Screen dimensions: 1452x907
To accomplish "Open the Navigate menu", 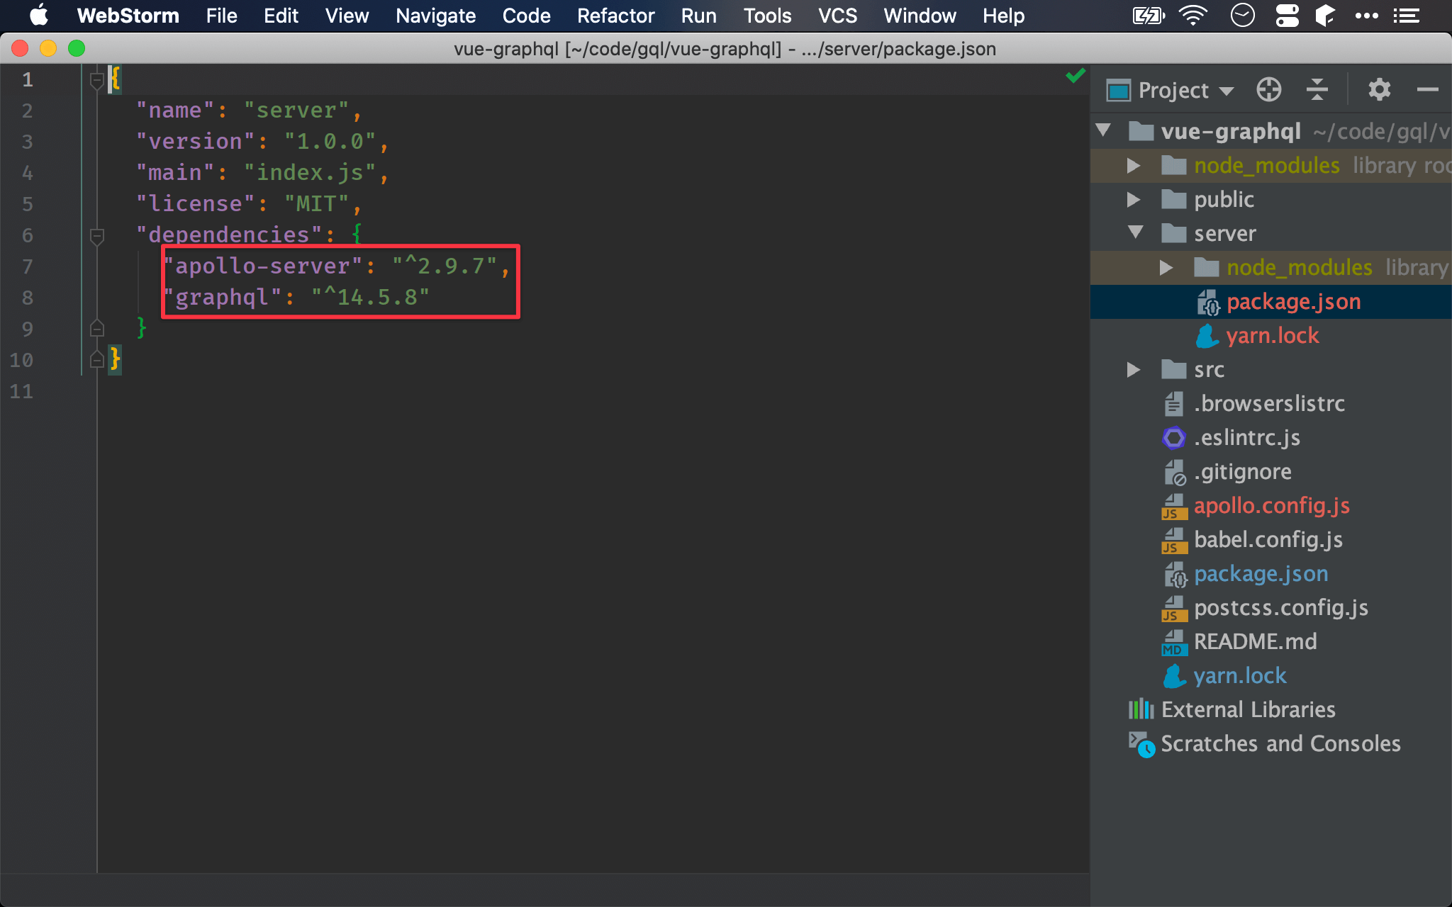I will click(435, 16).
